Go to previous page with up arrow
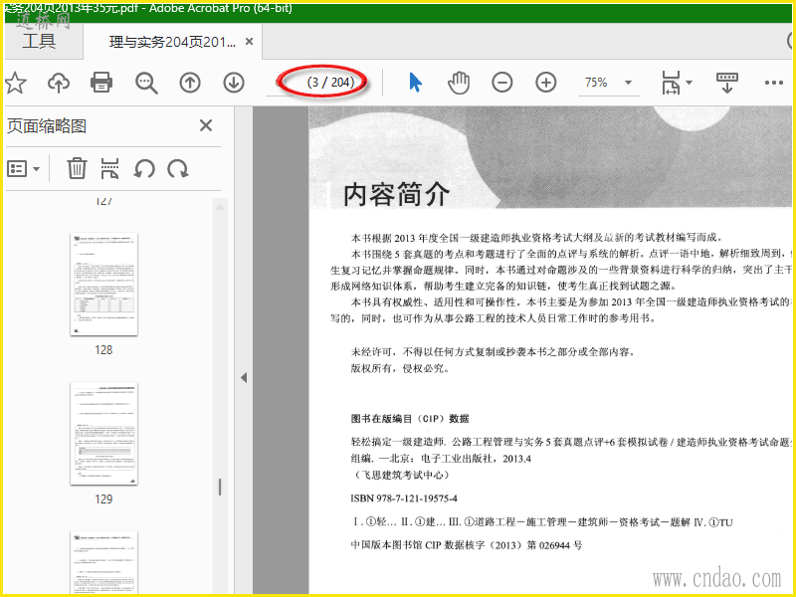 (190, 83)
